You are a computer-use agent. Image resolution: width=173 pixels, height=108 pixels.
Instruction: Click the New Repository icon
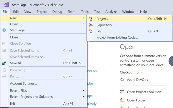[x=91, y=25]
